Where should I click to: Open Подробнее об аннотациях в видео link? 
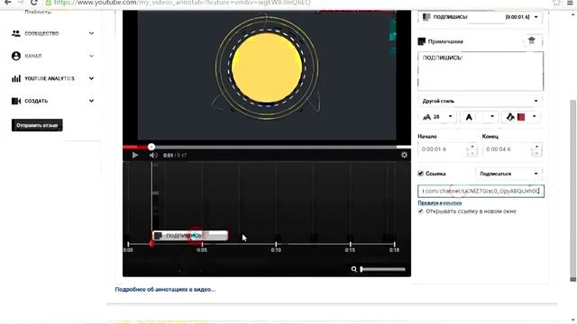click(x=165, y=290)
